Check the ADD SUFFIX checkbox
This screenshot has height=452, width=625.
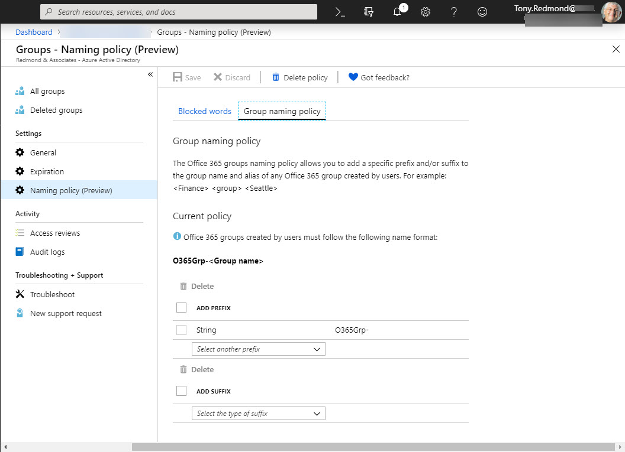(x=182, y=391)
